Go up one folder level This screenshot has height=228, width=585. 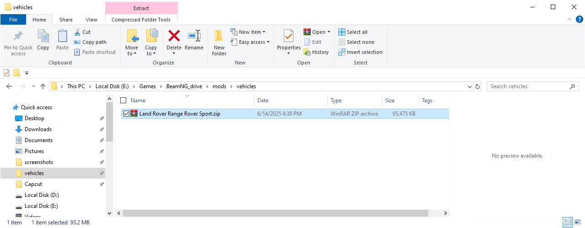[x=43, y=86]
